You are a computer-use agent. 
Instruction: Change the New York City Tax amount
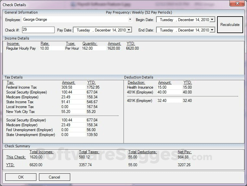[72, 112]
